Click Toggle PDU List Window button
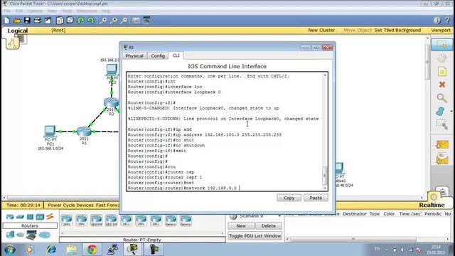Viewport: 455px width, 256px height. pos(255,235)
